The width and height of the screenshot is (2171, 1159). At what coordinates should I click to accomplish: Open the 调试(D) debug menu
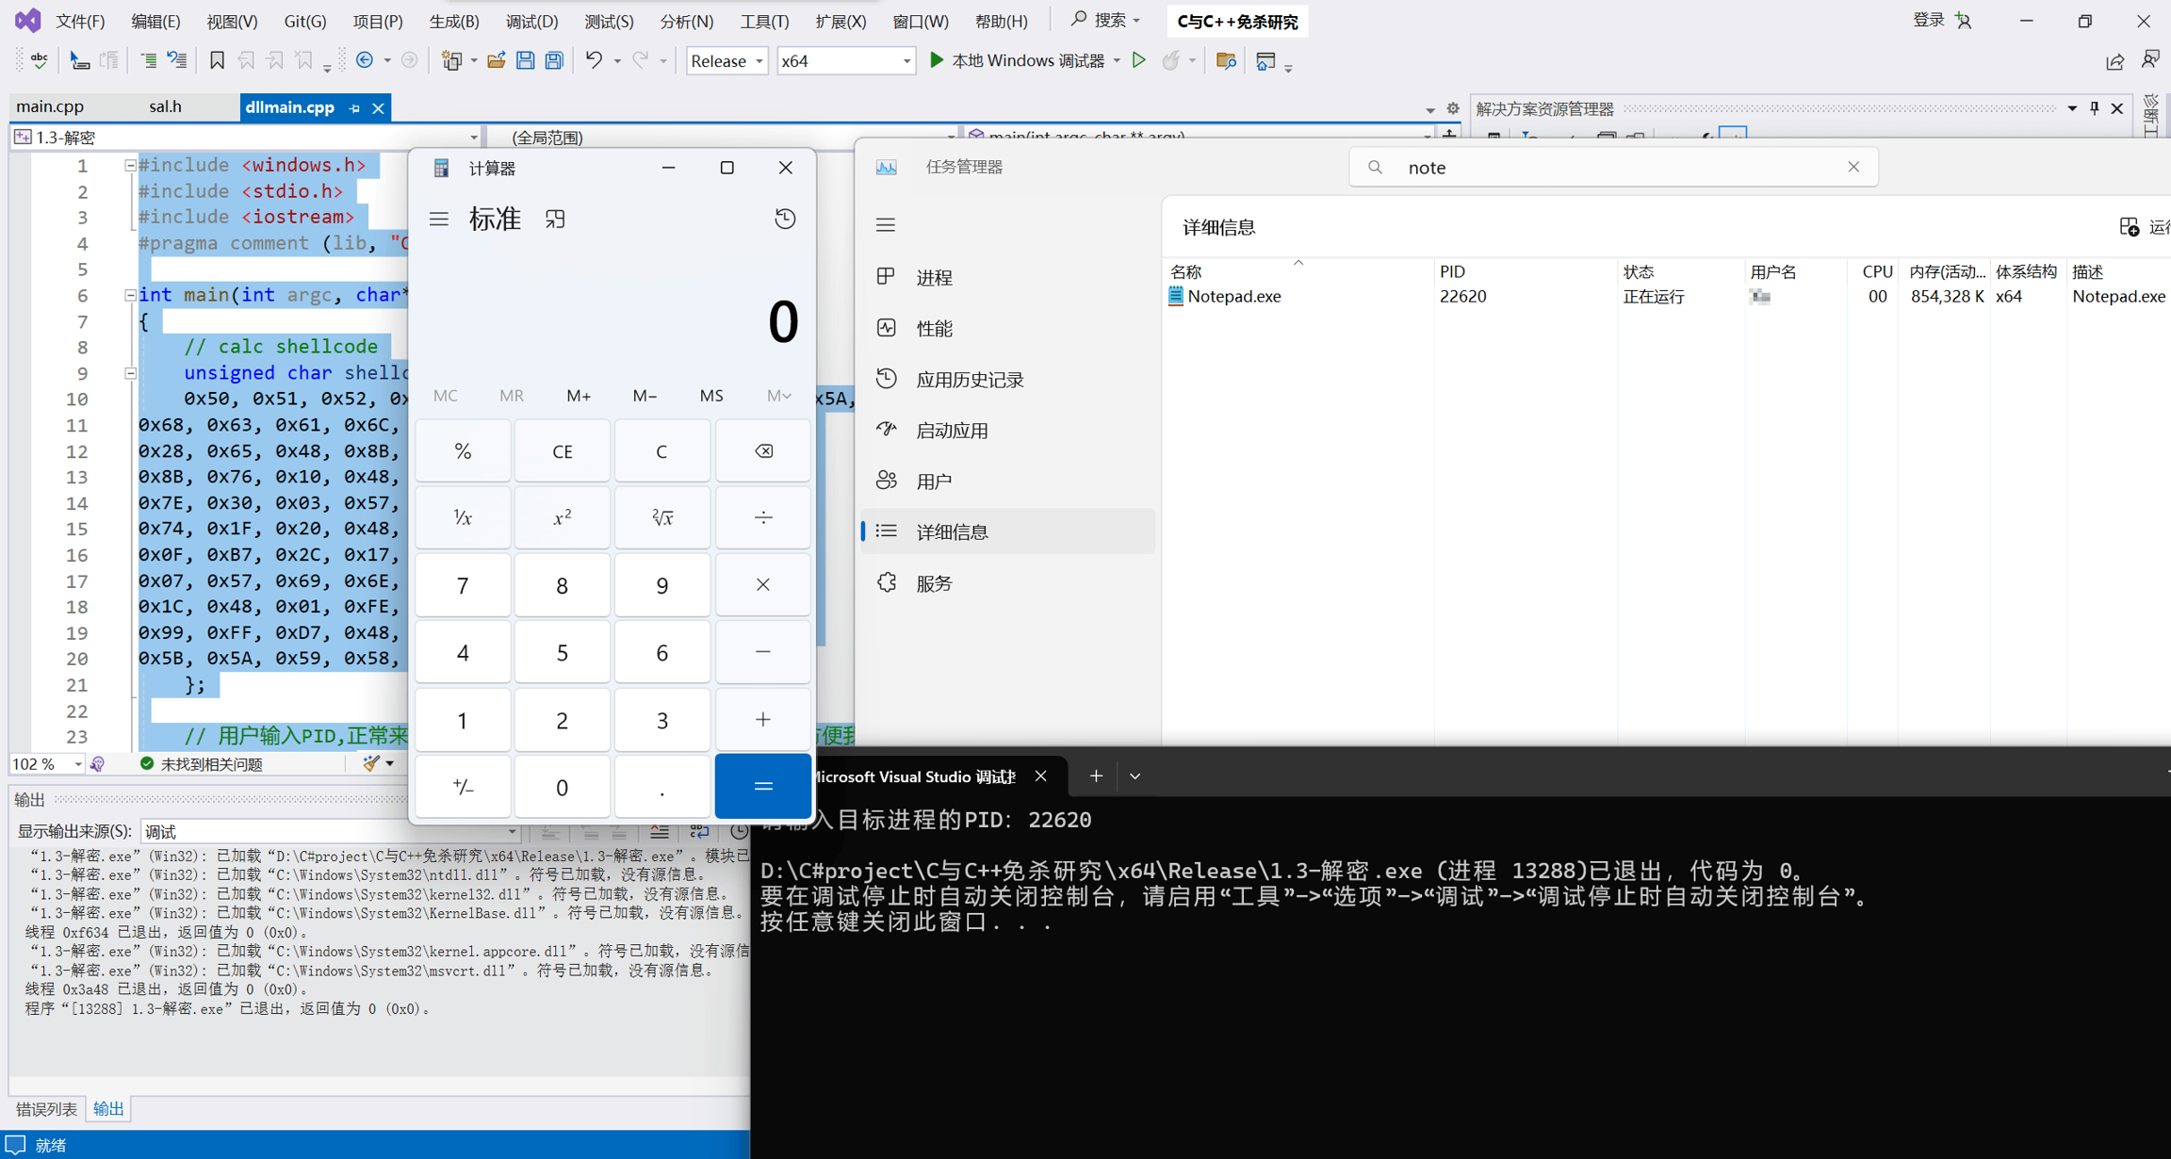(x=531, y=21)
